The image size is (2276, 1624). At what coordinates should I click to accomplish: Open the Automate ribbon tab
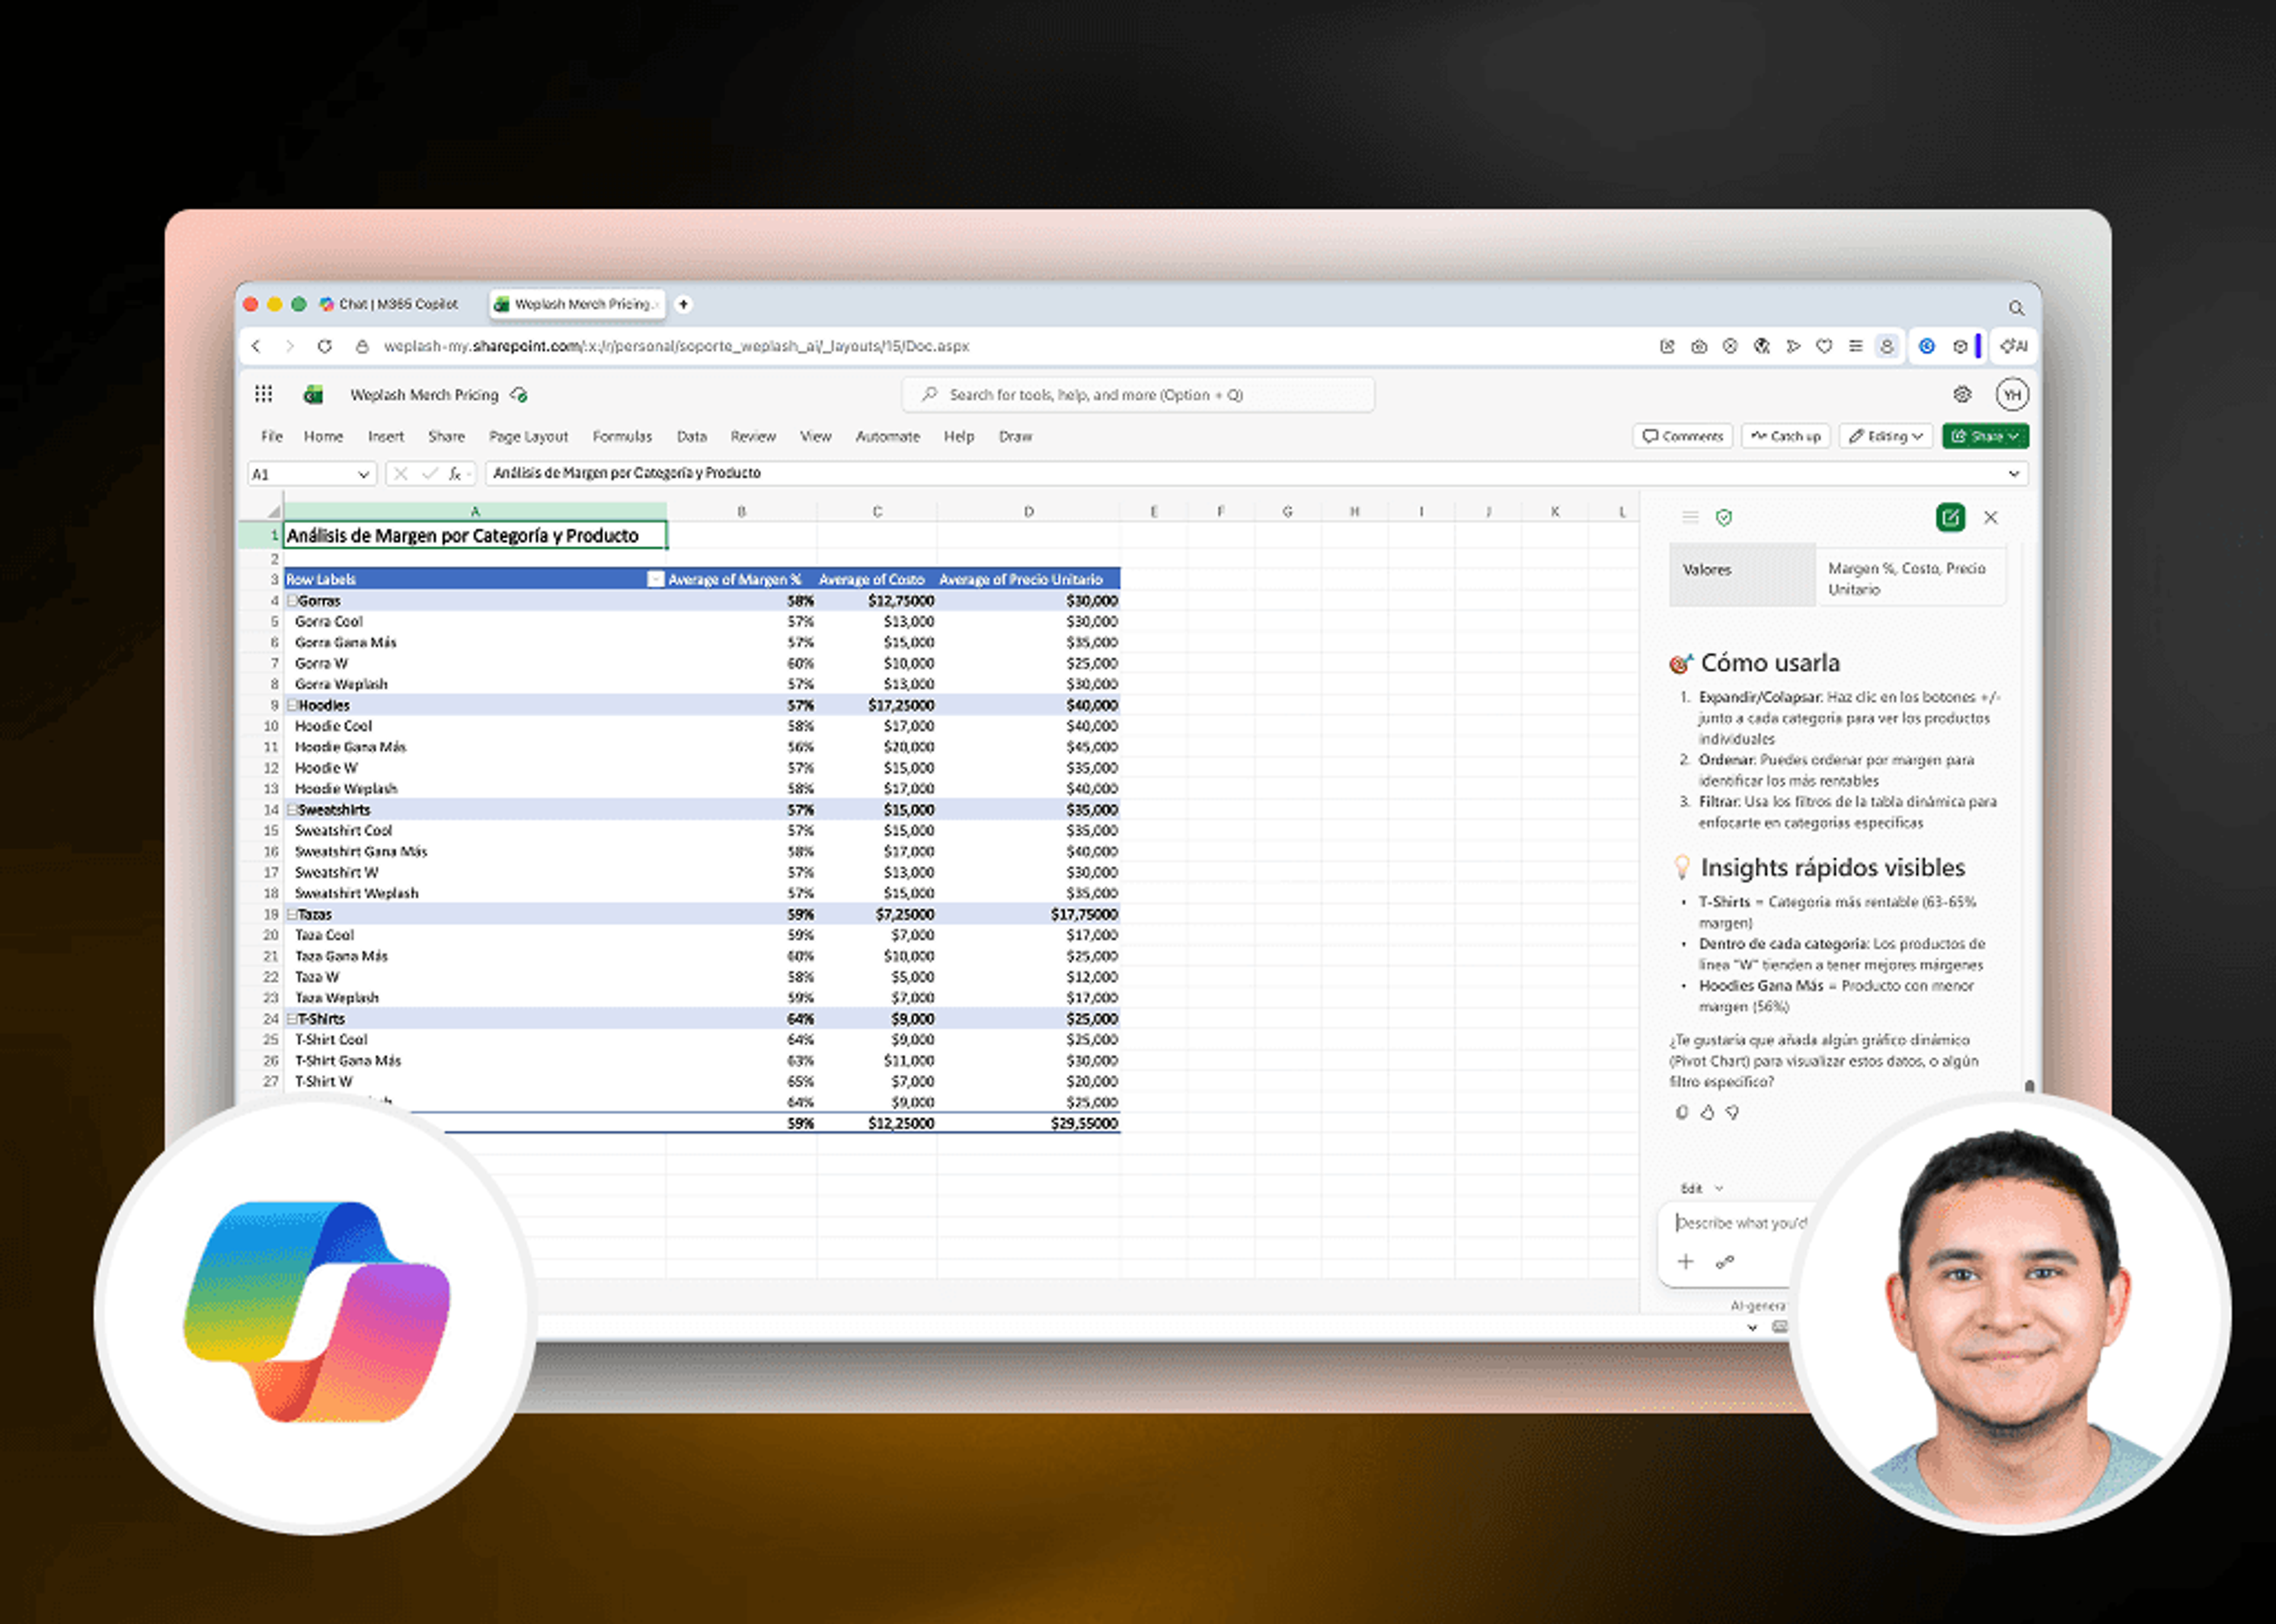pos(887,436)
